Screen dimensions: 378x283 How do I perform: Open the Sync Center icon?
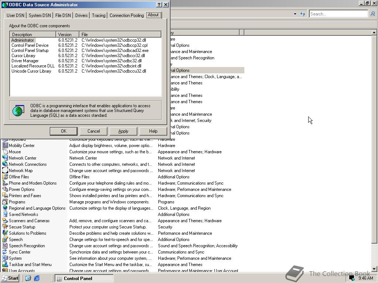[5, 252]
